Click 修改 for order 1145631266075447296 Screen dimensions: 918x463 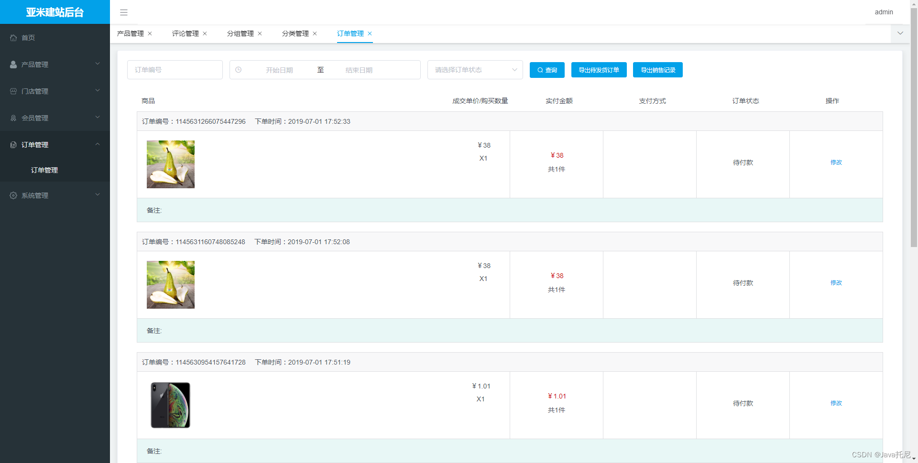[836, 162]
